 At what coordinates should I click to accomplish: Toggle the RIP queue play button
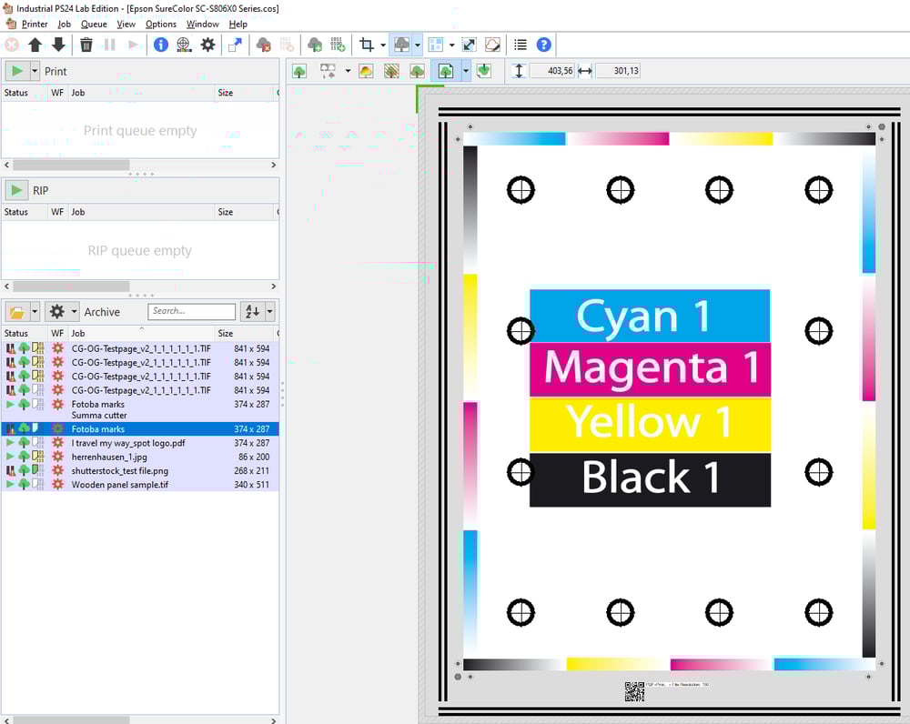[x=16, y=190]
